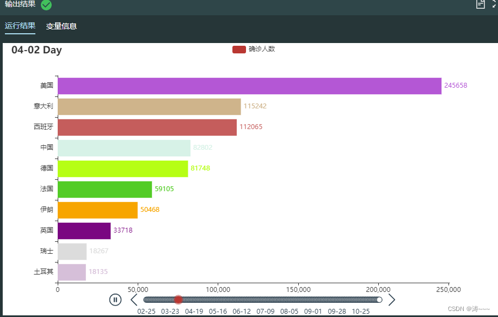Click timeline label 02-25
The width and height of the screenshot is (498, 317).
(146, 311)
